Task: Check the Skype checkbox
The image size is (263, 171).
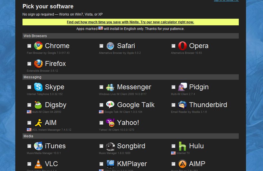Action: [29, 87]
